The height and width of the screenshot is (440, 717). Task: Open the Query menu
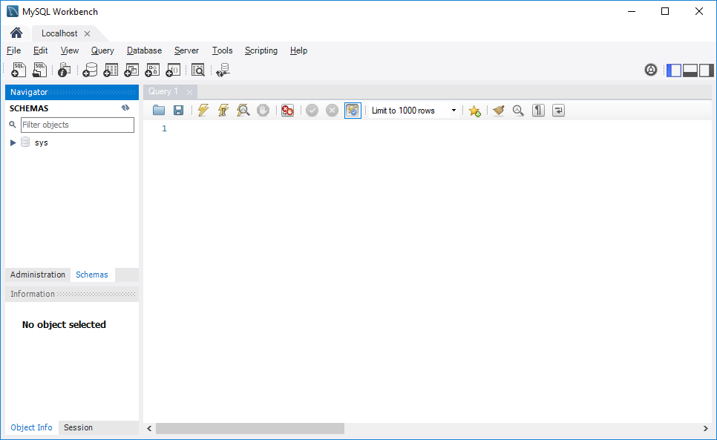click(x=102, y=50)
